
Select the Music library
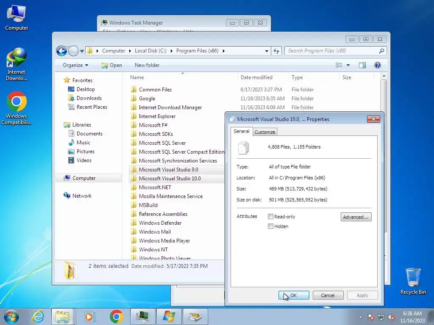pos(79,143)
